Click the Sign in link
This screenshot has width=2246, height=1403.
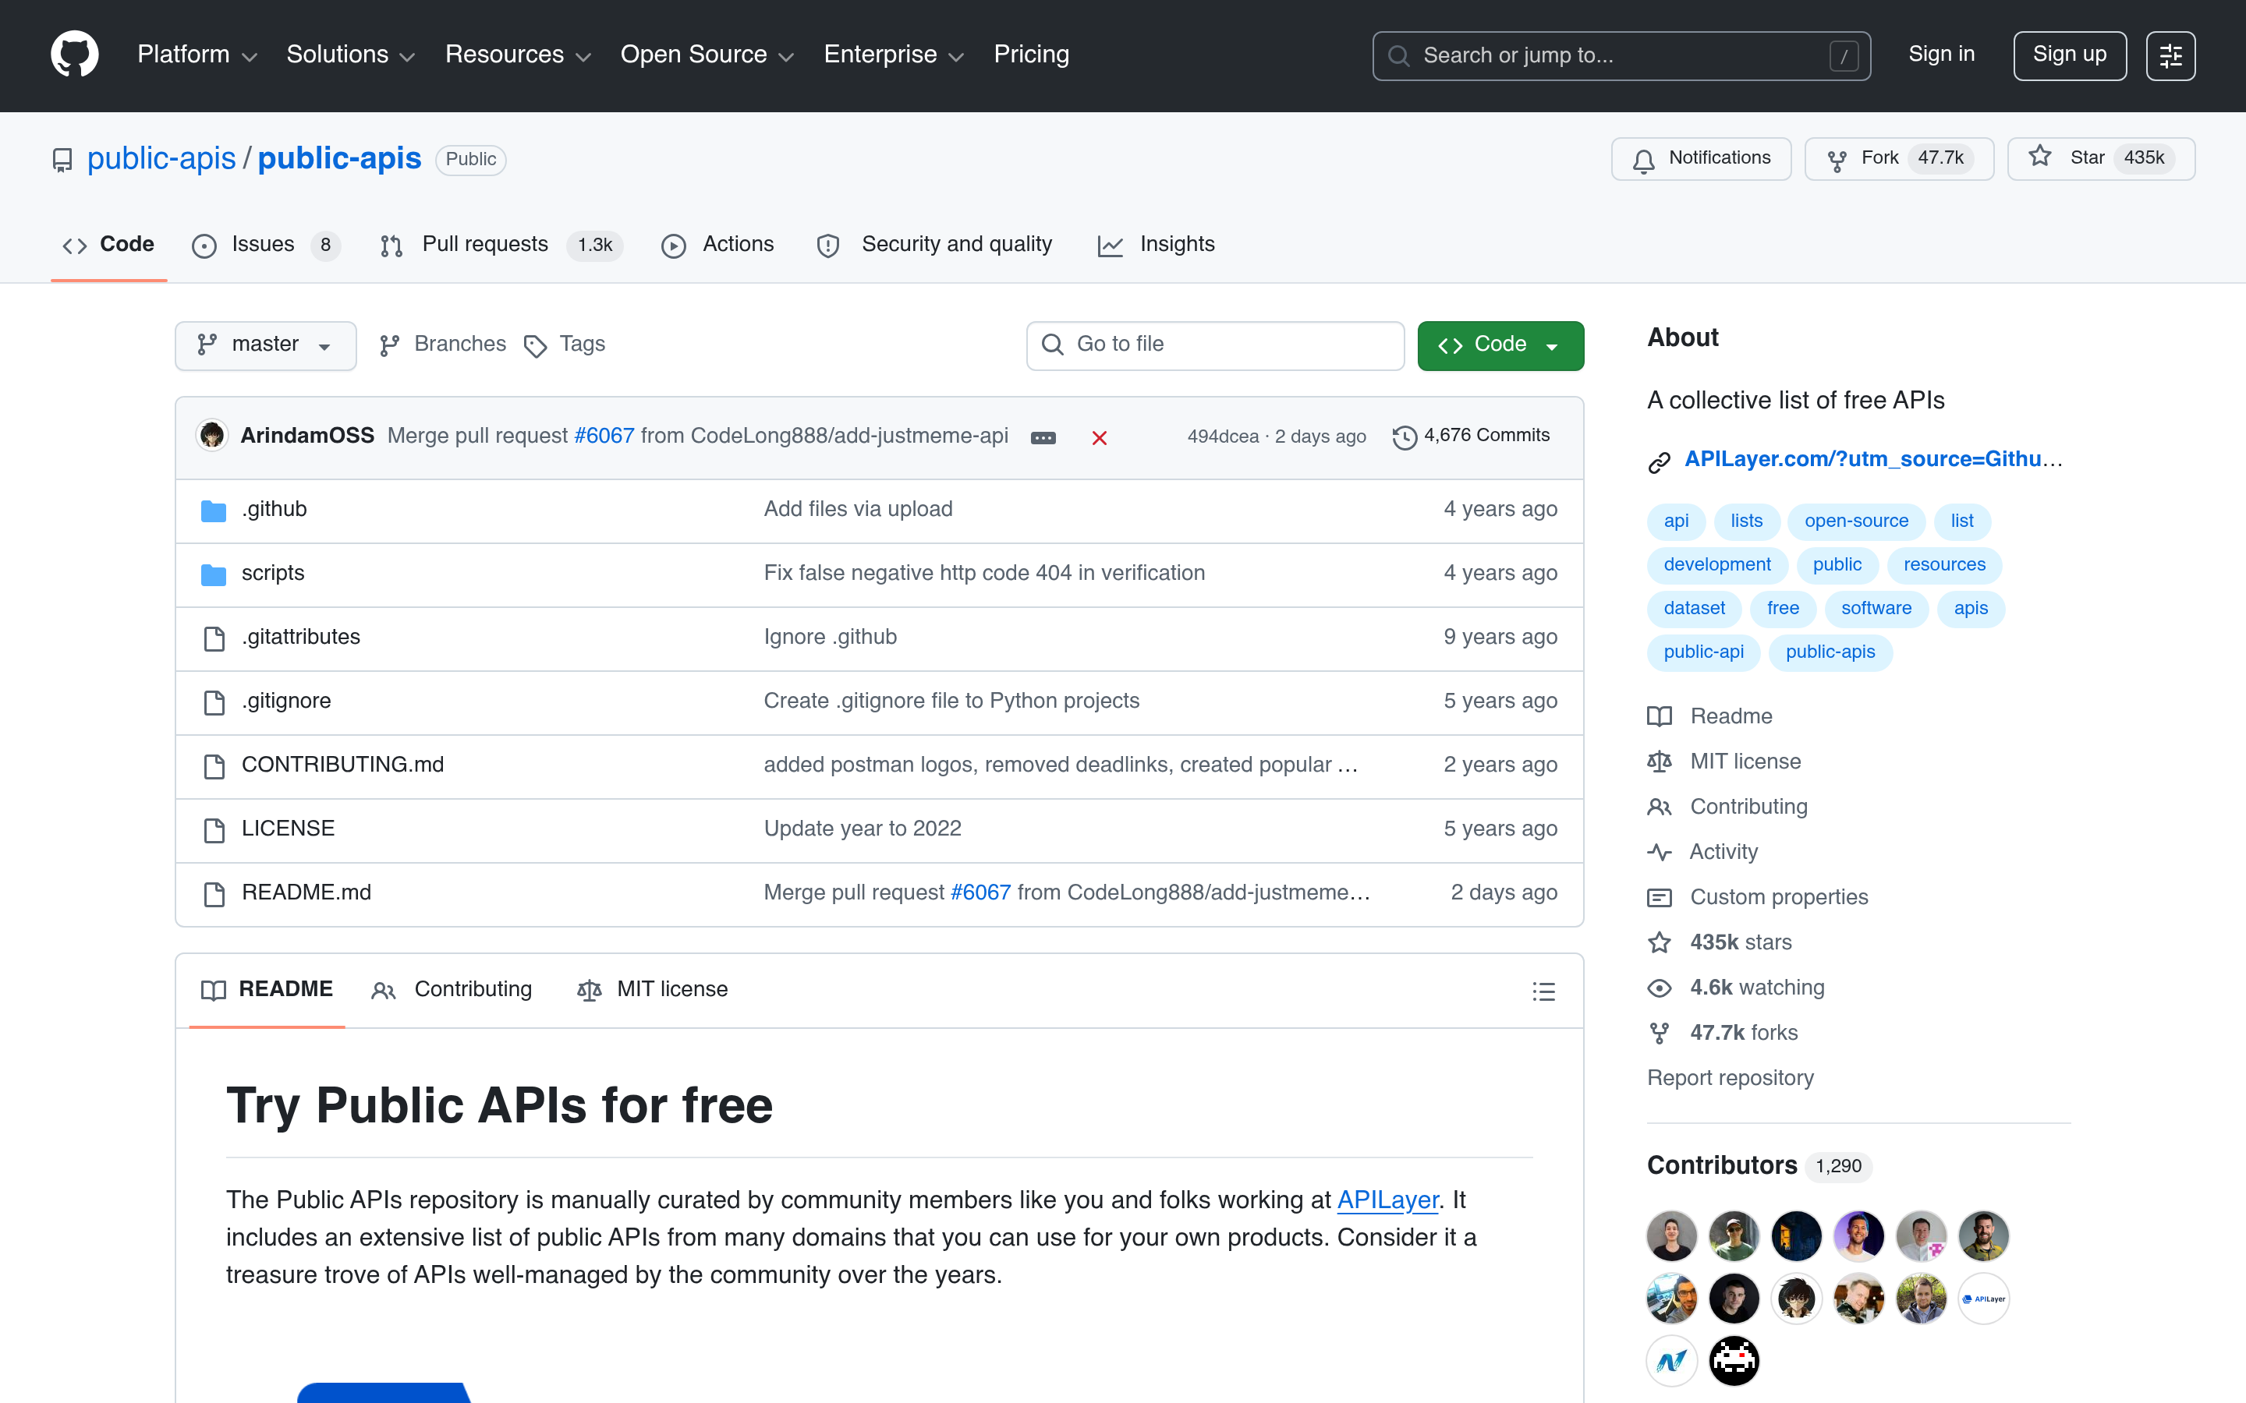[1940, 55]
